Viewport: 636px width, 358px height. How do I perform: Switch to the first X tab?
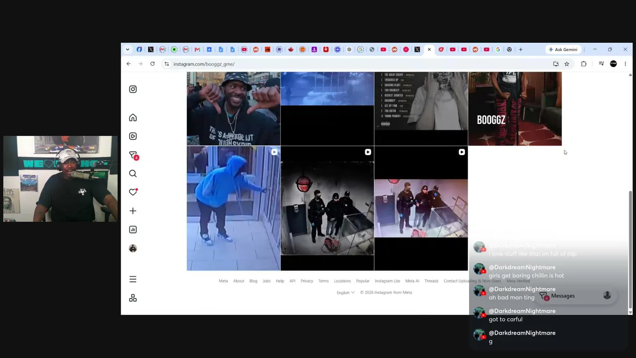point(151,49)
